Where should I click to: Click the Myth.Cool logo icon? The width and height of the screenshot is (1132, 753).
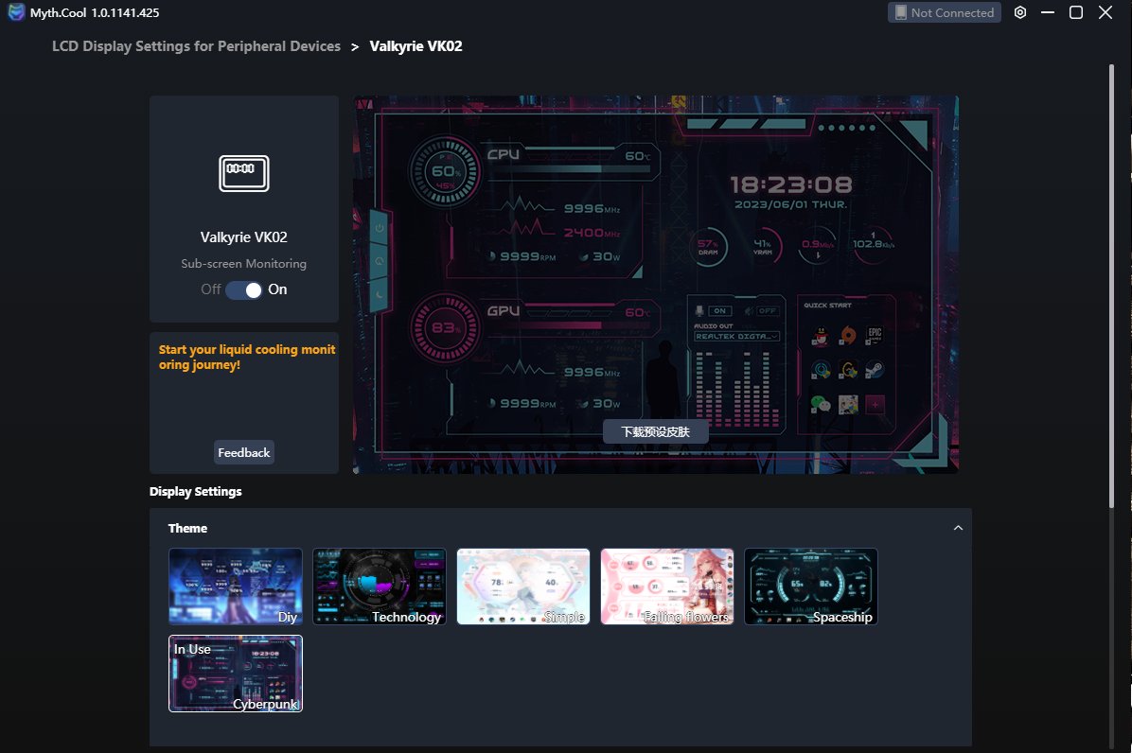pos(17,12)
